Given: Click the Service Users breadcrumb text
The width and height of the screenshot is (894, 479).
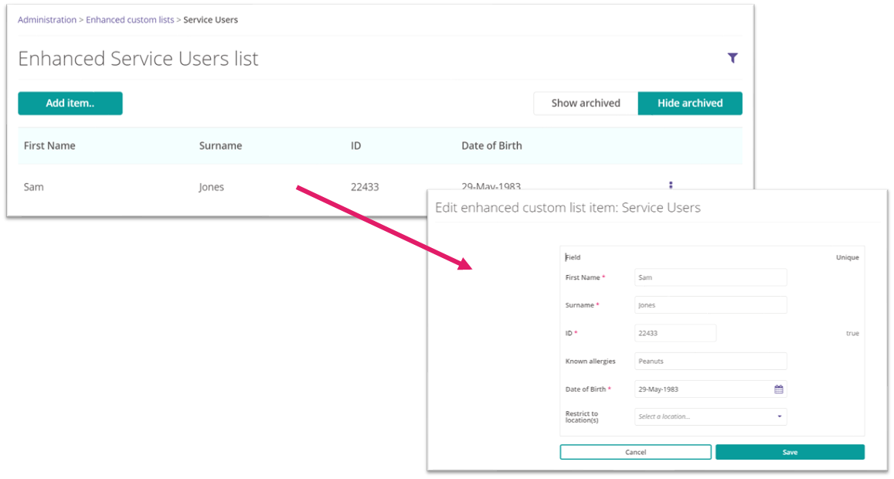Looking at the screenshot, I should coord(210,20).
